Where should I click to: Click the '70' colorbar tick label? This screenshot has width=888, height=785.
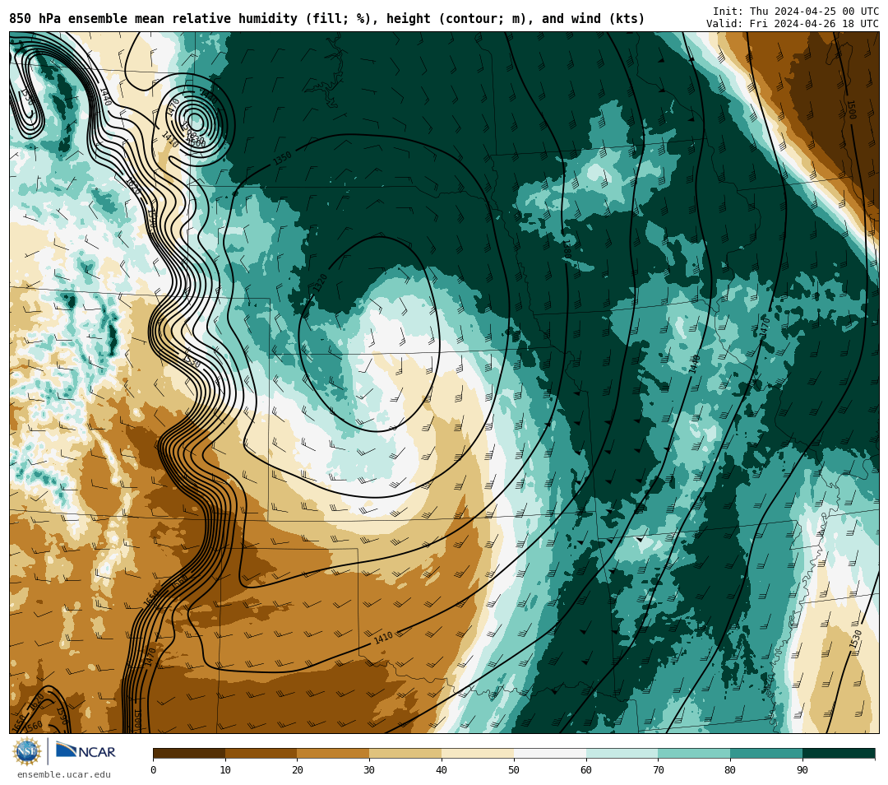click(658, 769)
